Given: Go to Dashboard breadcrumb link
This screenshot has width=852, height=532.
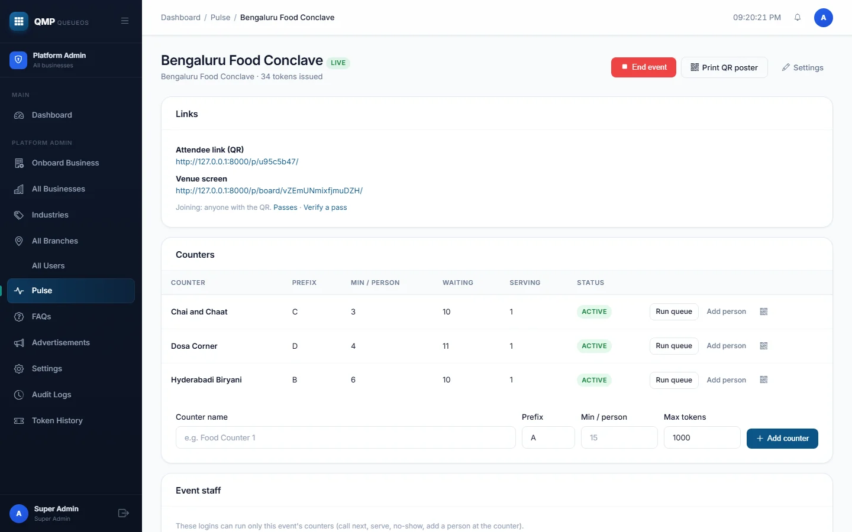Looking at the screenshot, I should [180, 18].
